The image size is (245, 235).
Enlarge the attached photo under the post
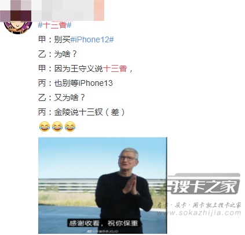pyautogui.click(x=103, y=186)
